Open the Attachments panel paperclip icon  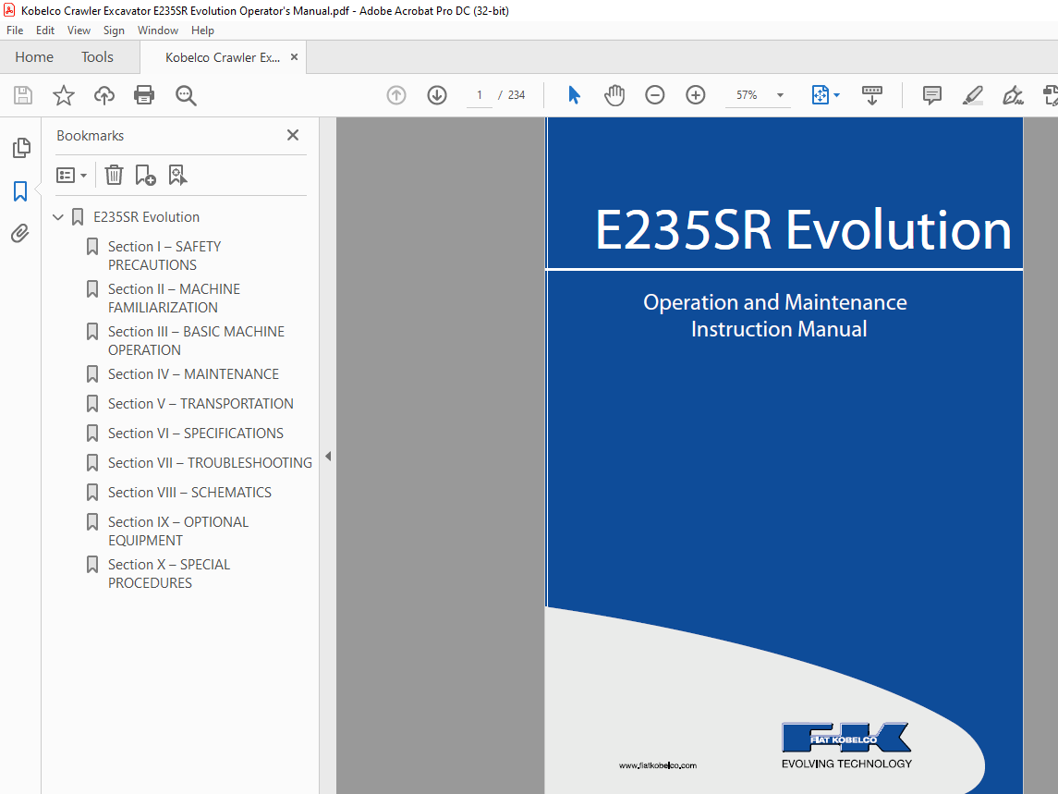pos(20,234)
